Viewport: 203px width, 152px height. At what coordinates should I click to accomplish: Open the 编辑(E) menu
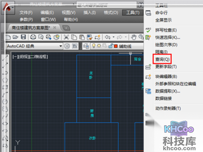point(47,13)
